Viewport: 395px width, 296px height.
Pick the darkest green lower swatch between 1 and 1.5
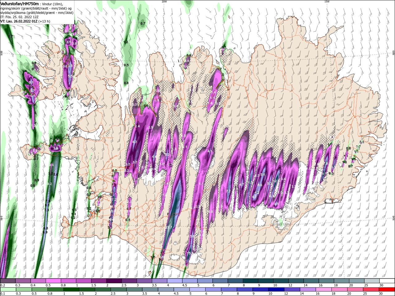click(x=71, y=290)
